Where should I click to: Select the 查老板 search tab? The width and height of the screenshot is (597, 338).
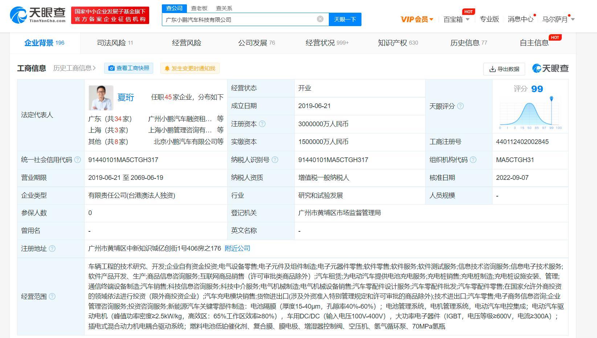click(199, 8)
